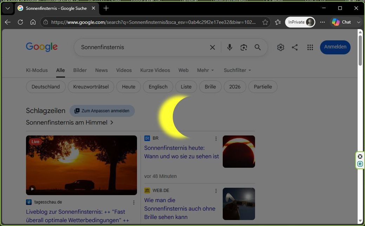Screen dimensions: 365x226
Task: Open the InPrivate profile button
Action: (x=300, y=22)
